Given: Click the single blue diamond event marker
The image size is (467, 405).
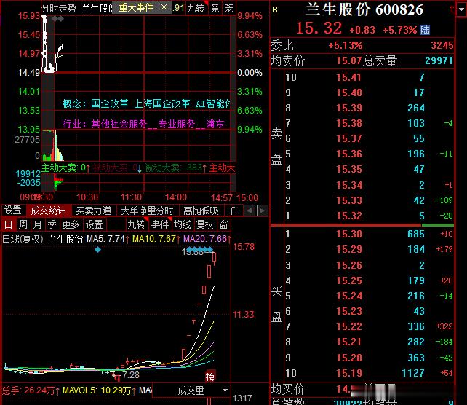Looking at the screenshot, I should click(97, 250).
